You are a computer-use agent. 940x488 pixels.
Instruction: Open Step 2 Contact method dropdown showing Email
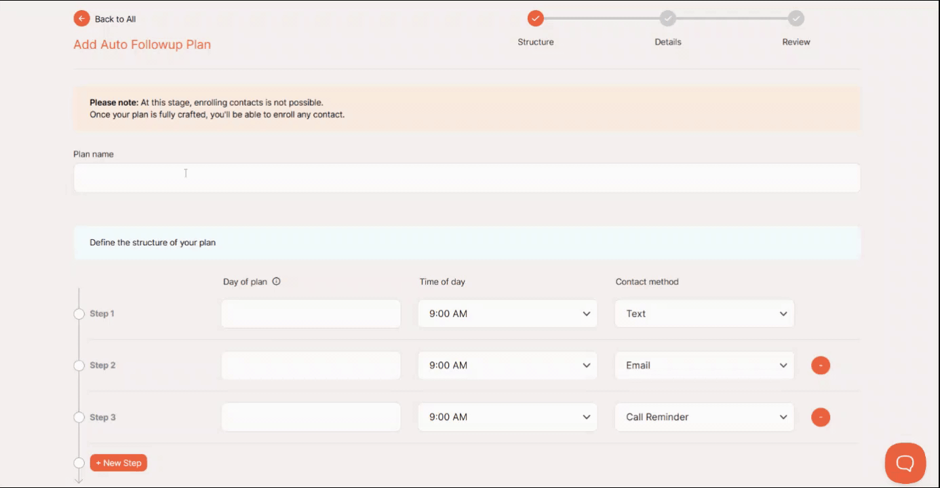pos(704,365)
